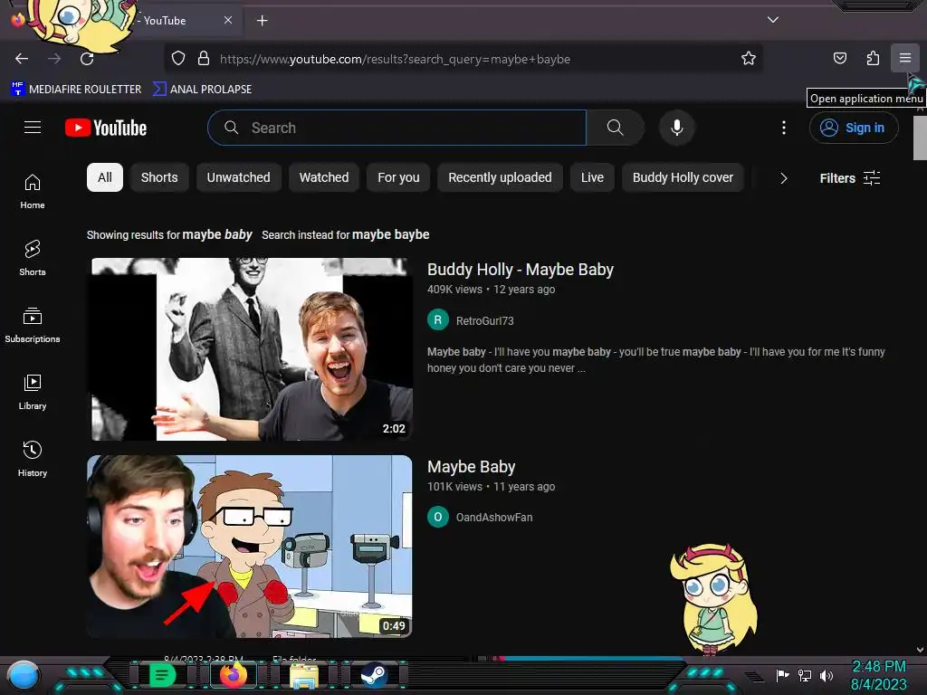The height and width of the screenshot is (695, 927).
Task: Open the green notes app in taskbar
Action: (x=163, y=675)
